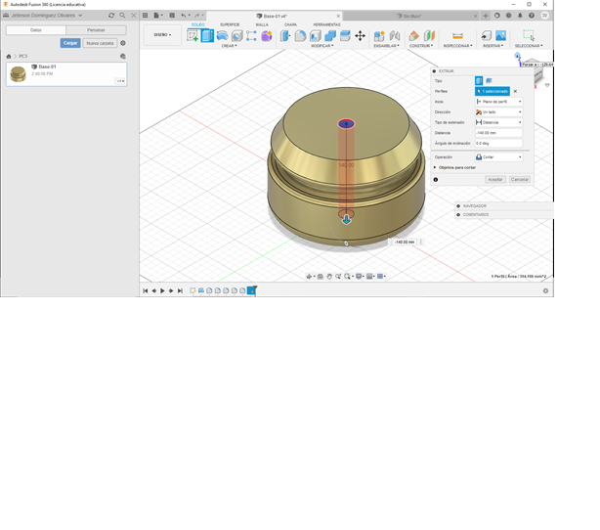Toggle the Navegador panel dot
The image size is (600, 530).
pos(458,206)
